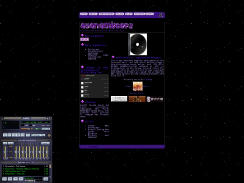Click Winamp playlist scrollbar handle

click(x=50, y=166)
